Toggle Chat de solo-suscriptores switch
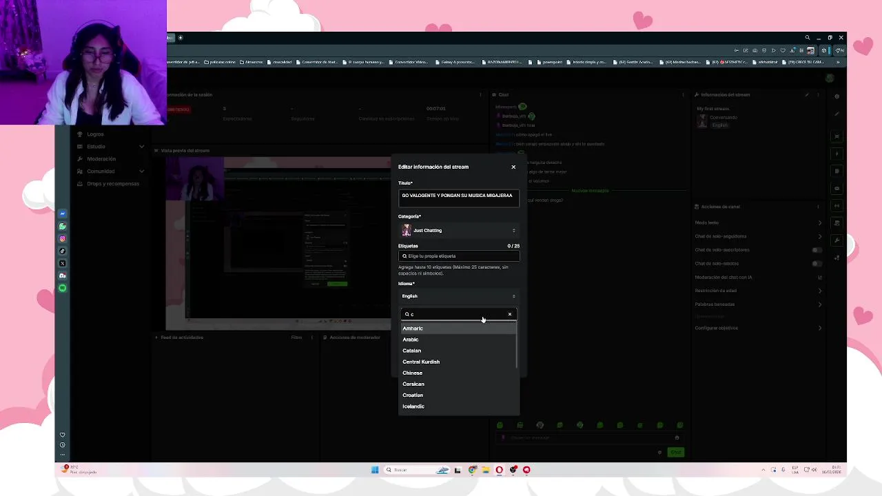 (817, 250)
